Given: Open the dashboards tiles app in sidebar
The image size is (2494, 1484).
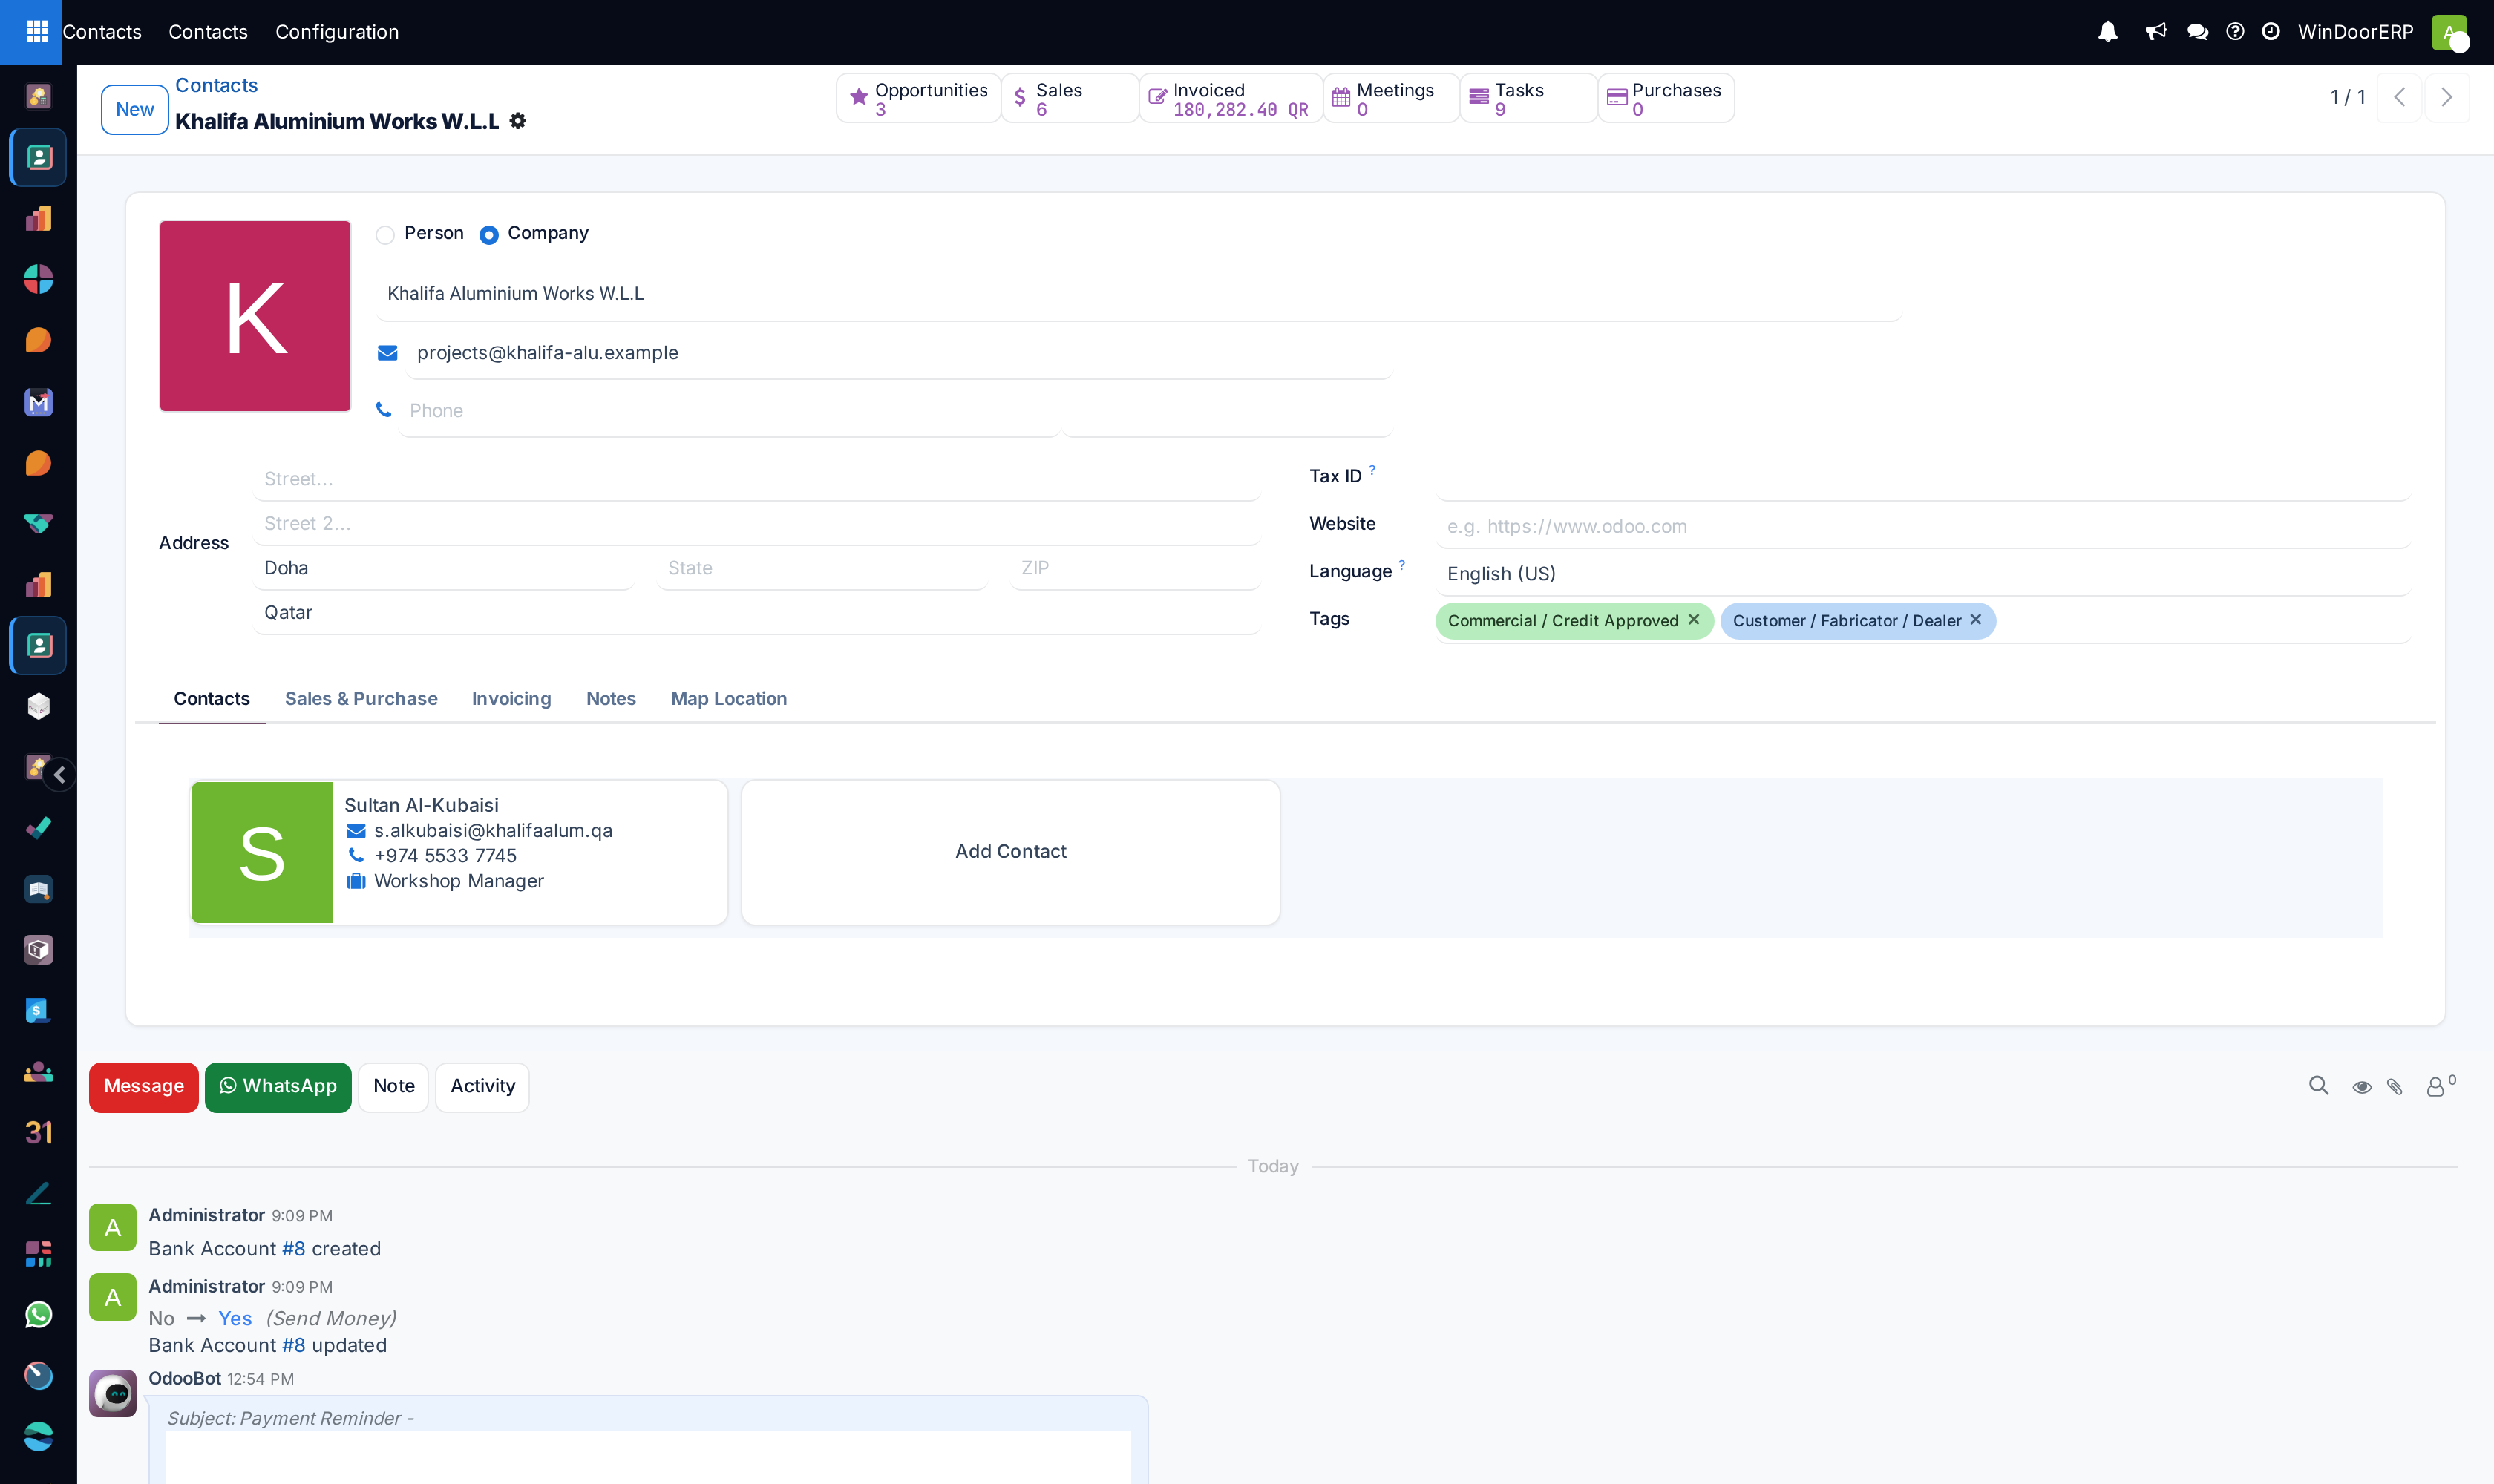Looking at the screenshot, I should point(38,1253).
